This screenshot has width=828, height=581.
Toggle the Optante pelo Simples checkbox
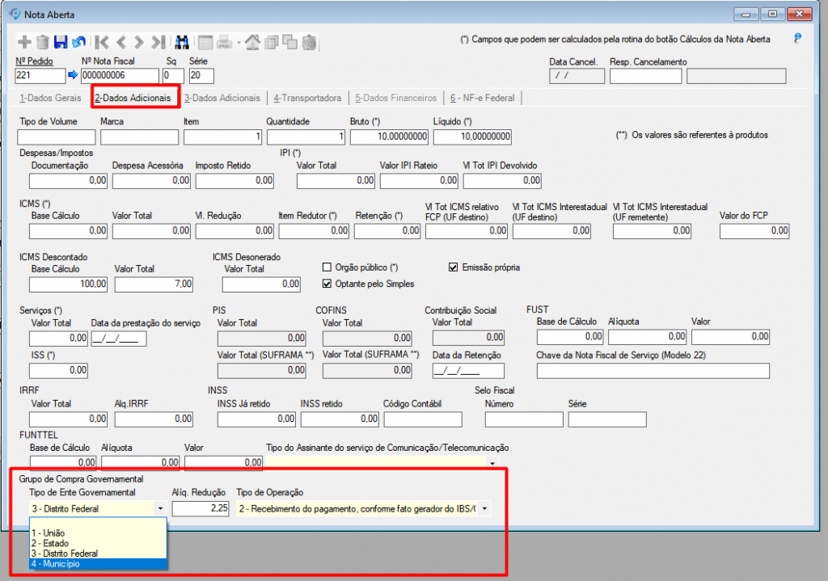pos(327,284)
